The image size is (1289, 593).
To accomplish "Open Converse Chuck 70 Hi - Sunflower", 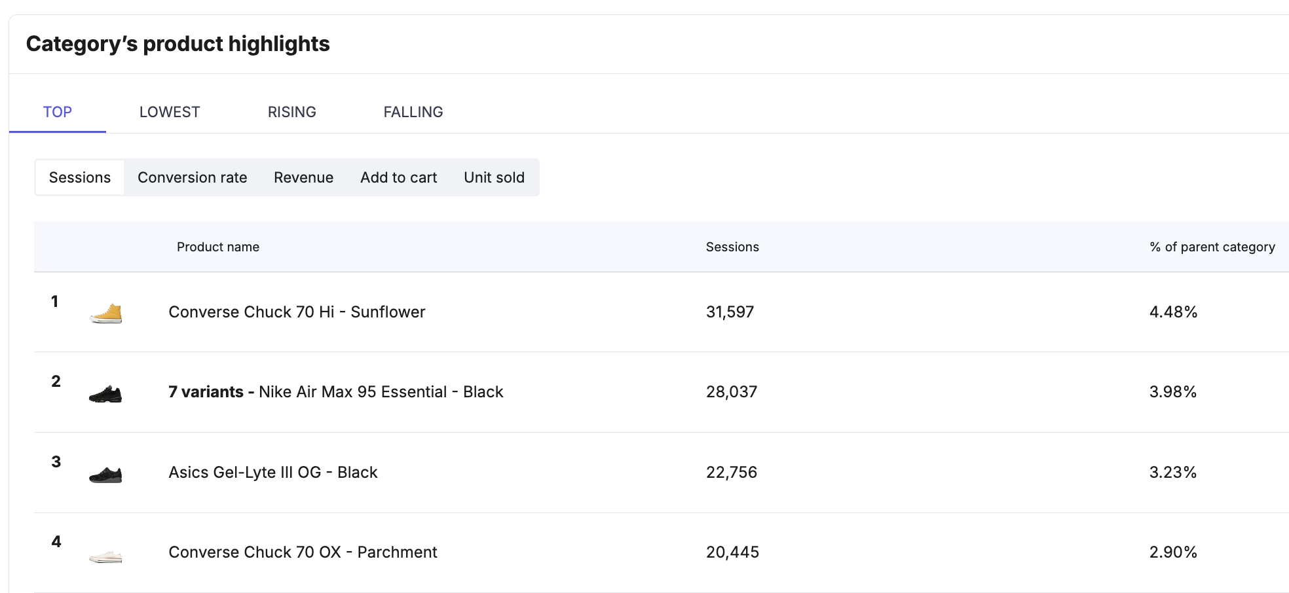I will (297, 312).
